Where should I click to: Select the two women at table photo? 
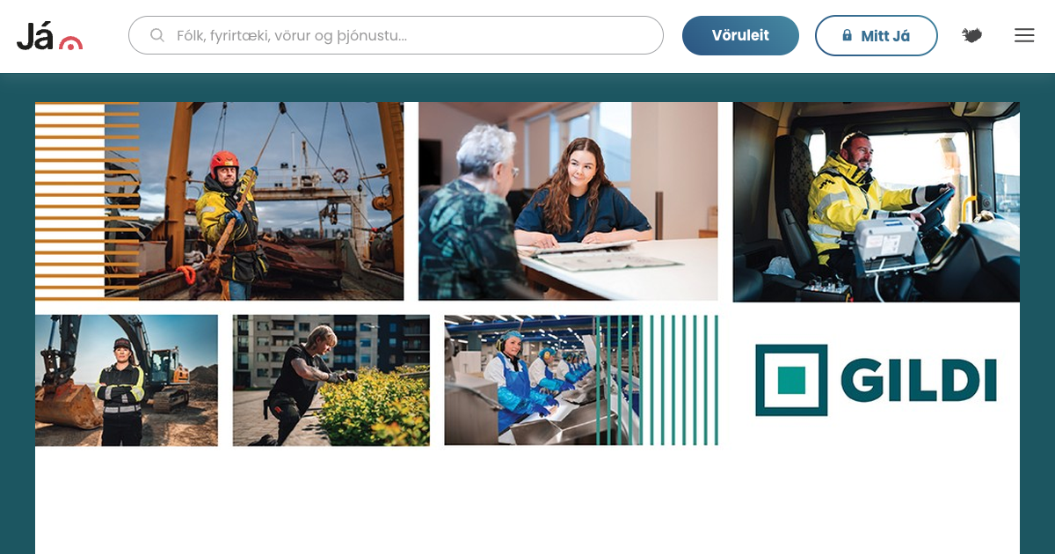[568, 201]
